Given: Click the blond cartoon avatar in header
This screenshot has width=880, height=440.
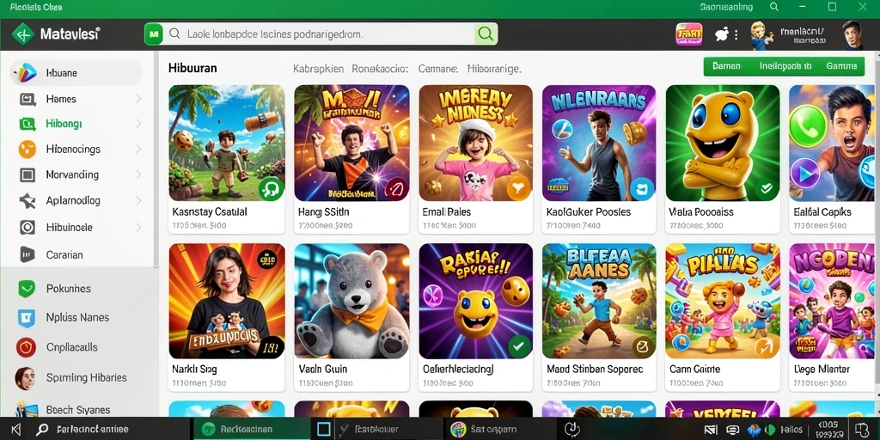Looking at the screenshot, I should tap(761, 34).
